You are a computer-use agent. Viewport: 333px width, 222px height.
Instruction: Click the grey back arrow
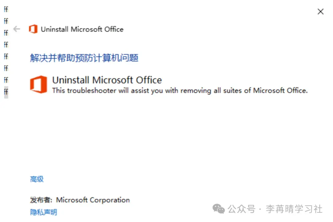(x=17, y=29)
